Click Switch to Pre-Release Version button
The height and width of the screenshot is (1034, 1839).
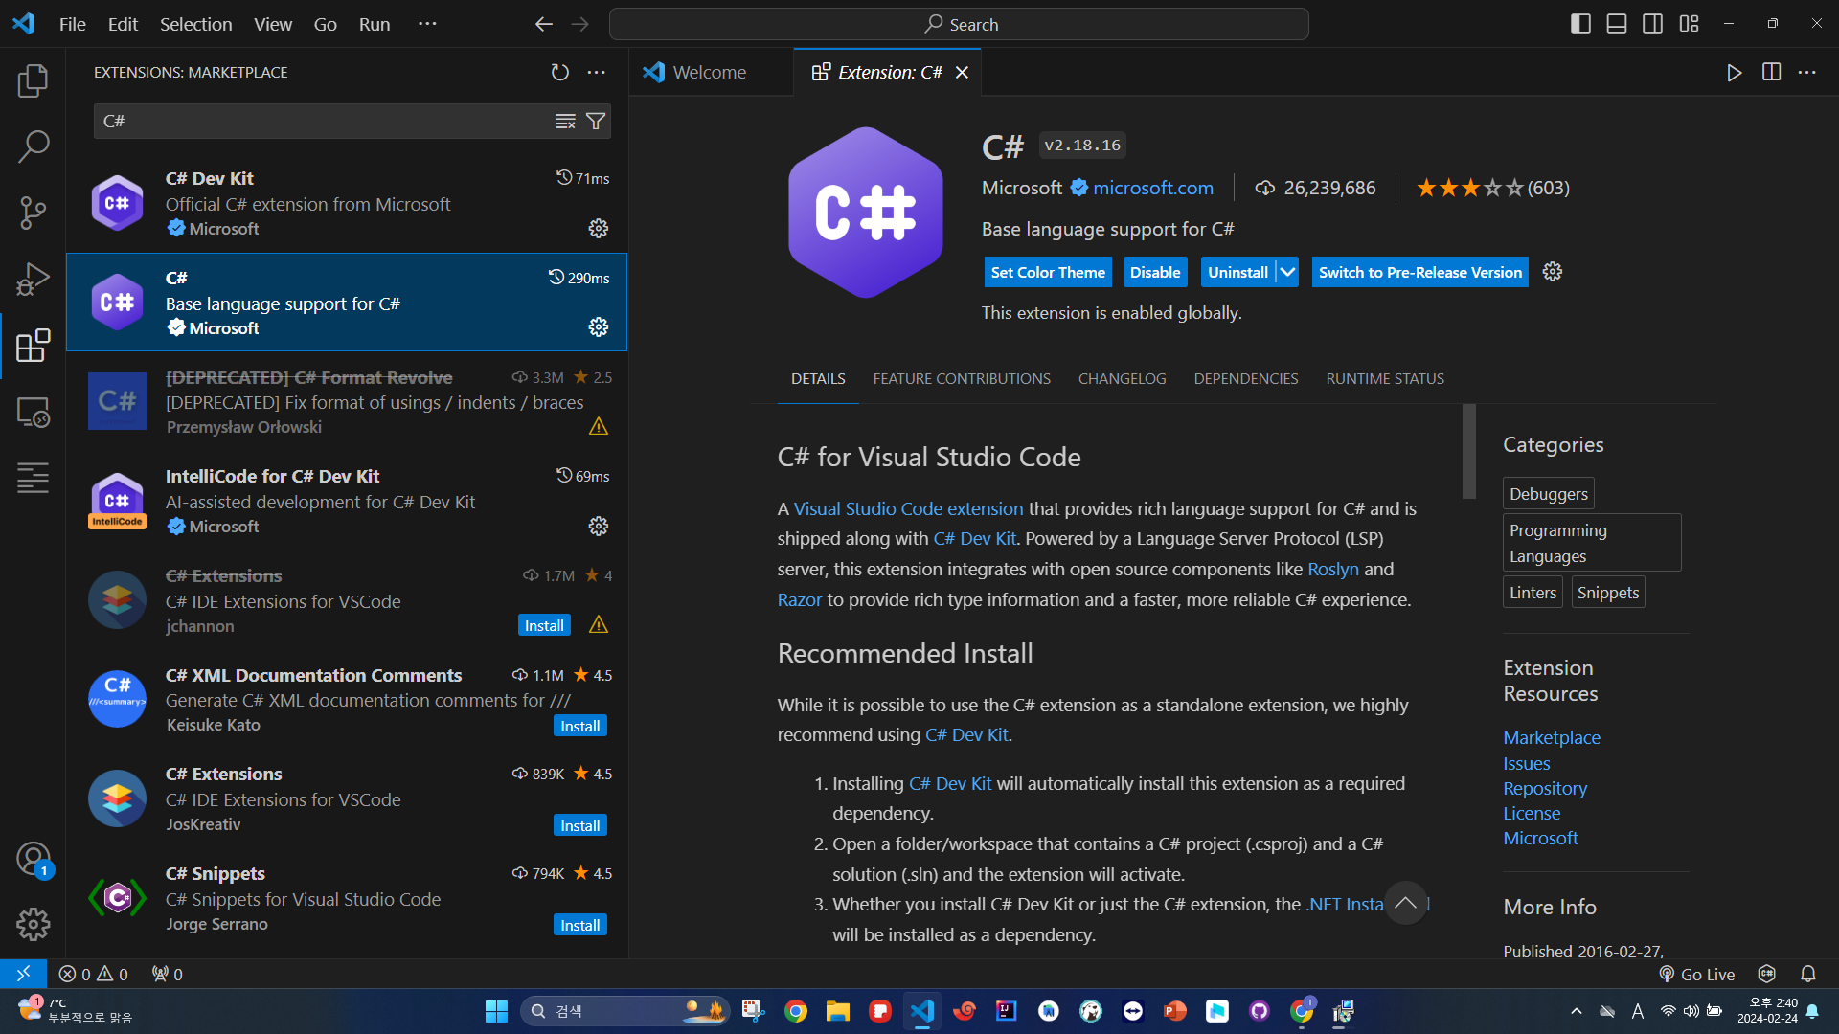click(1419, 272)
